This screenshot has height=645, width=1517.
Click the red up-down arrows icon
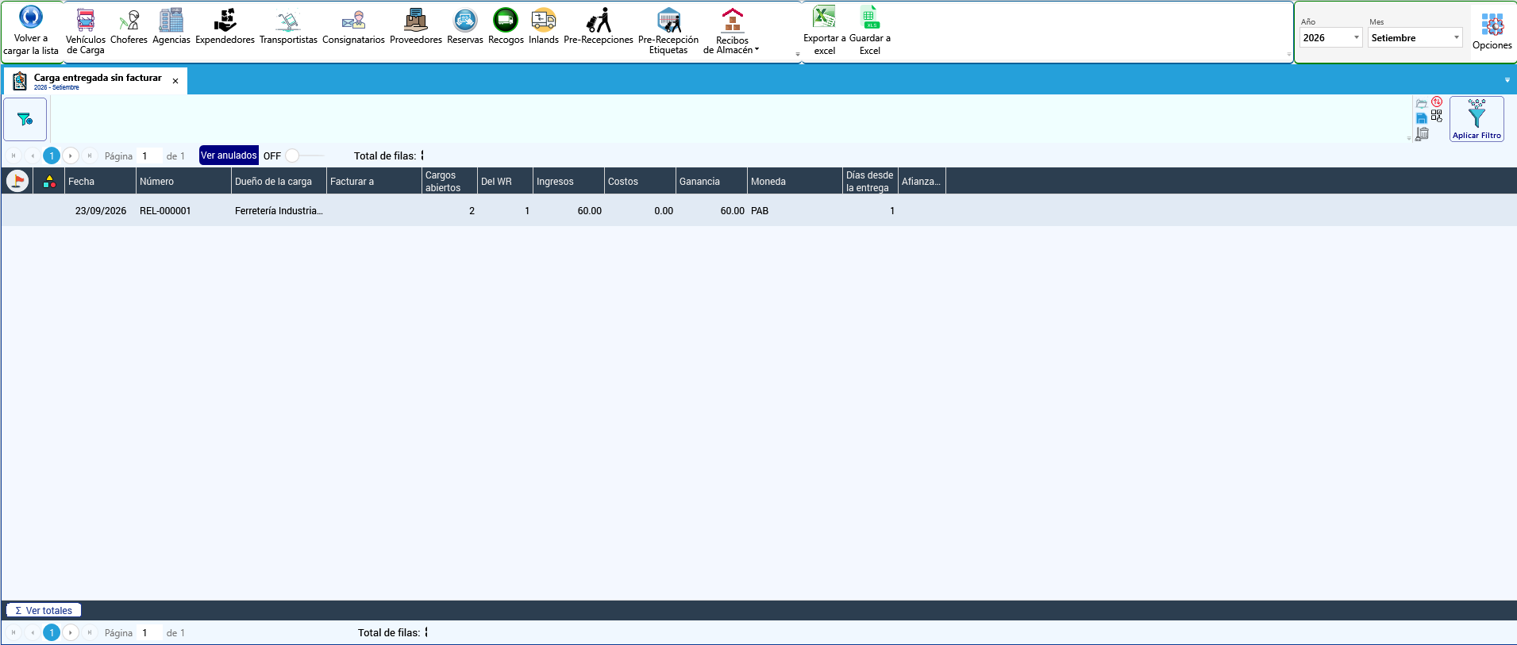pos(1437,102)
